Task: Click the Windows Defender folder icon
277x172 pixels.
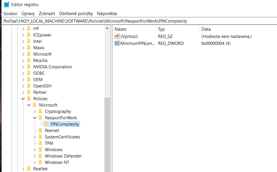Action: click(40, 156)
